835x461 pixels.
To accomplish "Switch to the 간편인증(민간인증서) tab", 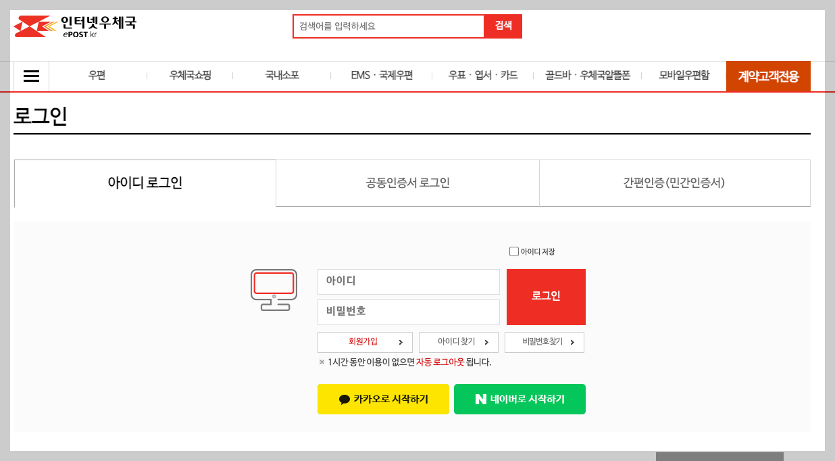I will 674,183.
